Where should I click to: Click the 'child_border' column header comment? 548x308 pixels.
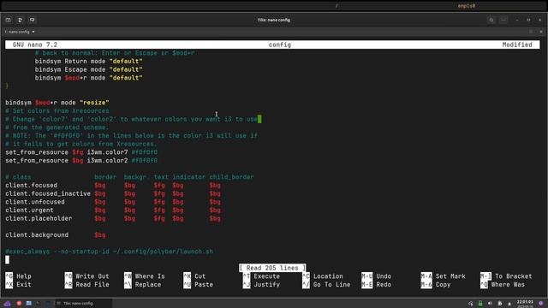(x=231, y=177)
